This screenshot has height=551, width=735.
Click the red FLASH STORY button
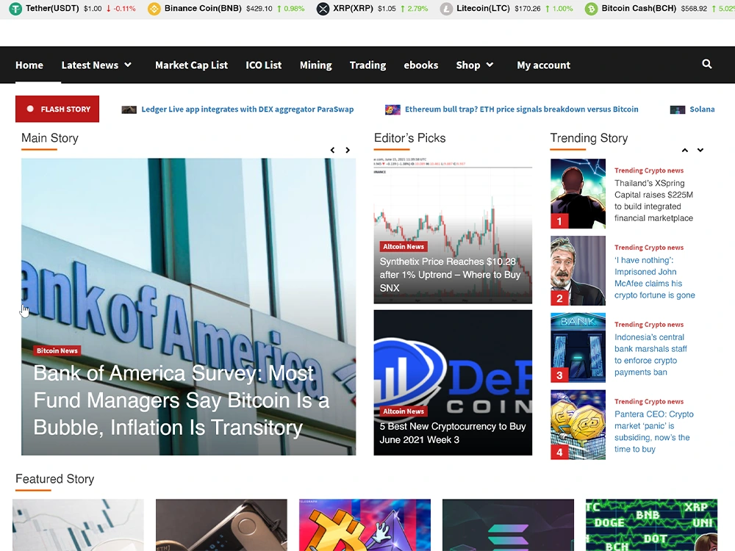point(57,109)
